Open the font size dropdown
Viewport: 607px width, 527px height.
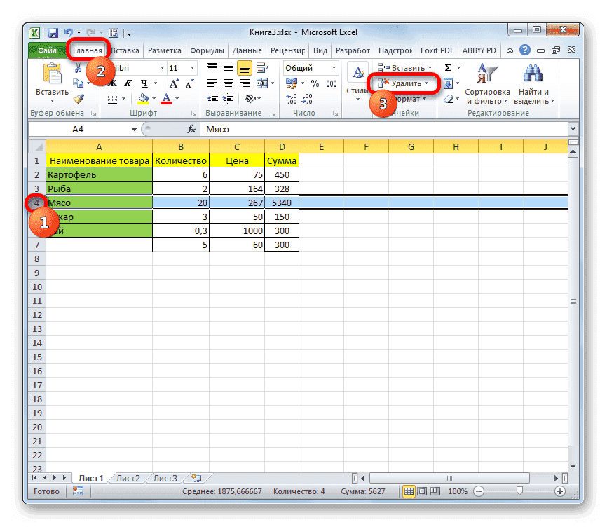coord(191,68)
